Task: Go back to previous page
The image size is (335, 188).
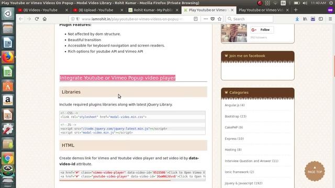Action: pos(21,19)
